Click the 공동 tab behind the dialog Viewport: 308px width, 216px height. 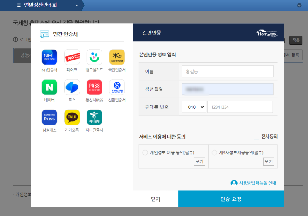click(x=22, y=55)
